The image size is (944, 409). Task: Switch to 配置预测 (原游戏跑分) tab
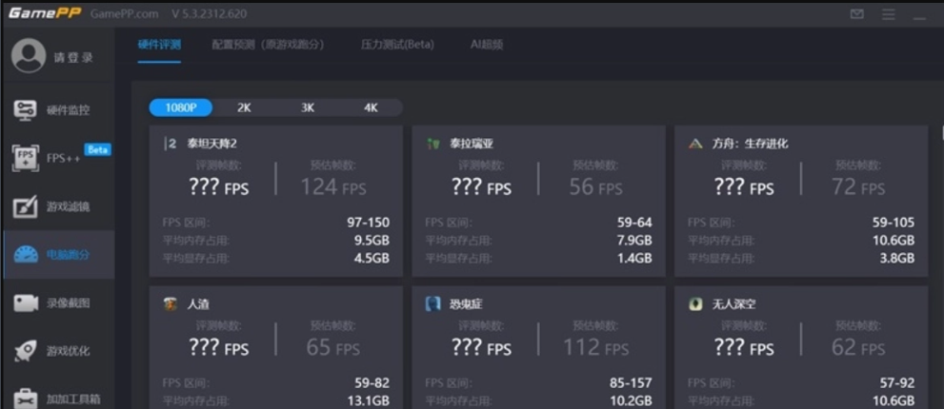coord(268,45)
